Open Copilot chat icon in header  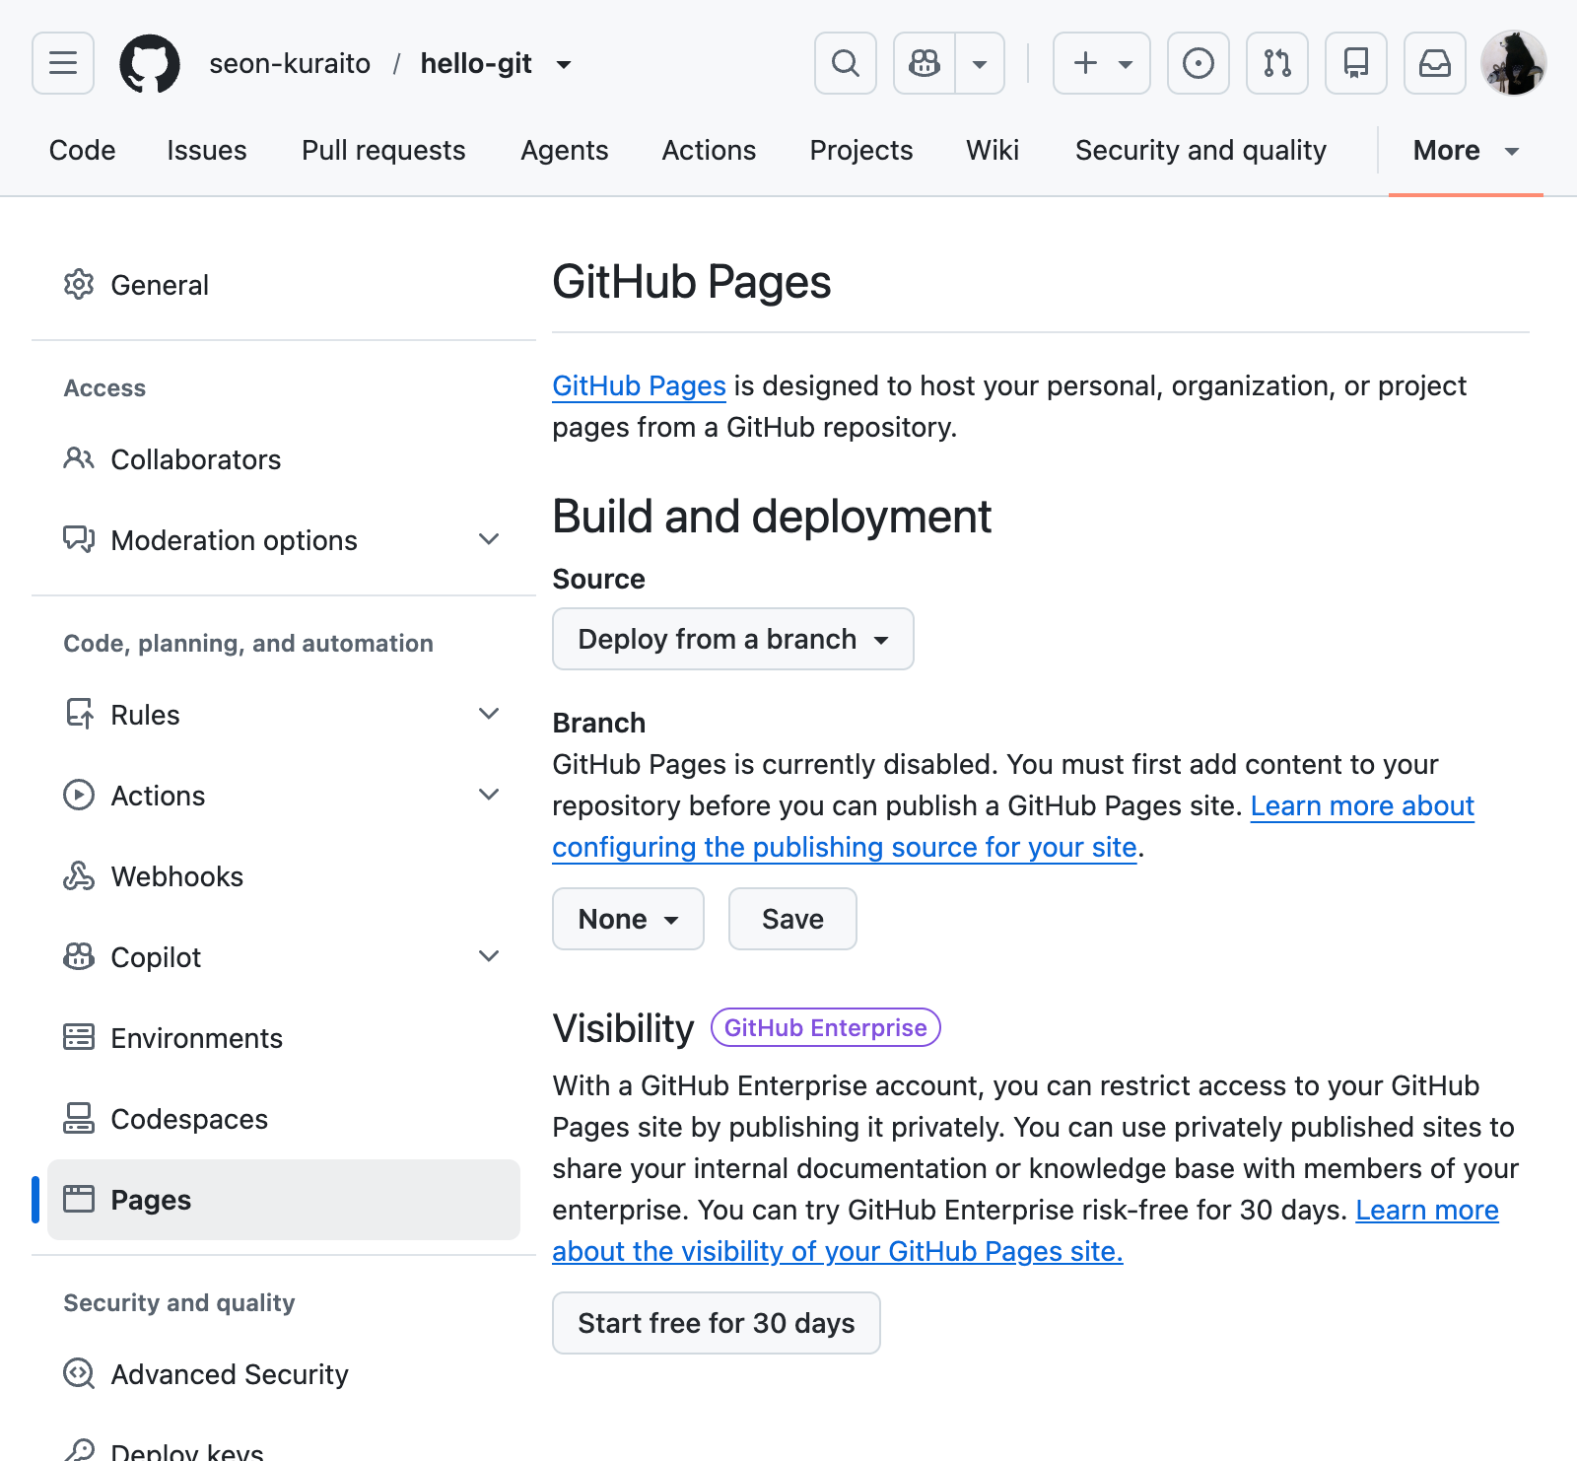pos(925,63)
